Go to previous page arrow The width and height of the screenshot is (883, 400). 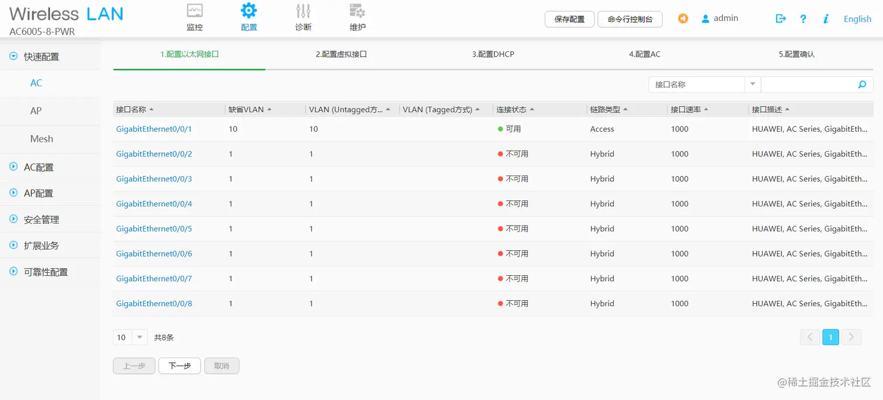click(810, 337)
